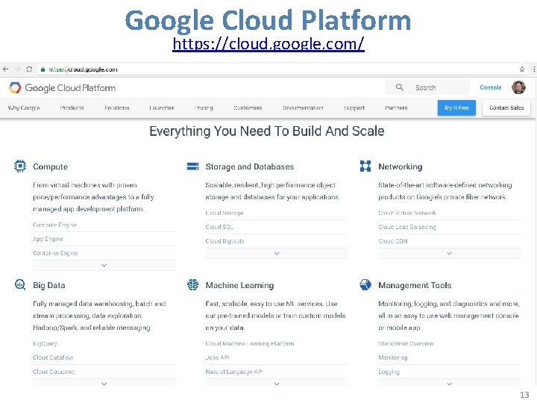This screenshot has width=537, height=403.
Task: Open the Cloud Storage link
Action: (224, 213)
